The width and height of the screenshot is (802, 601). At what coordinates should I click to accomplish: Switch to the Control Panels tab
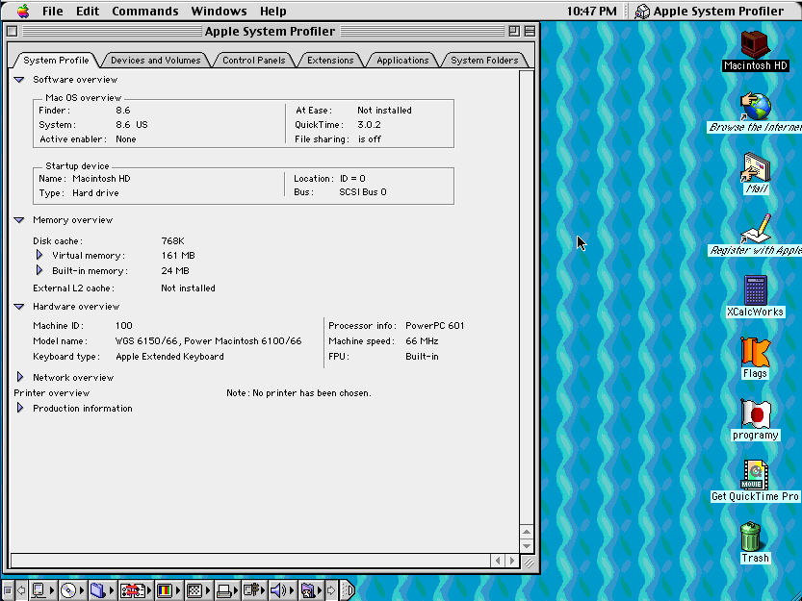[254, 61]
